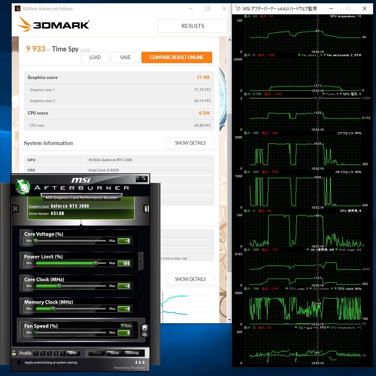Click the 9 933 Time Spy score
Viewport: 376px width, 376px height.
click(x=36, y=49)
